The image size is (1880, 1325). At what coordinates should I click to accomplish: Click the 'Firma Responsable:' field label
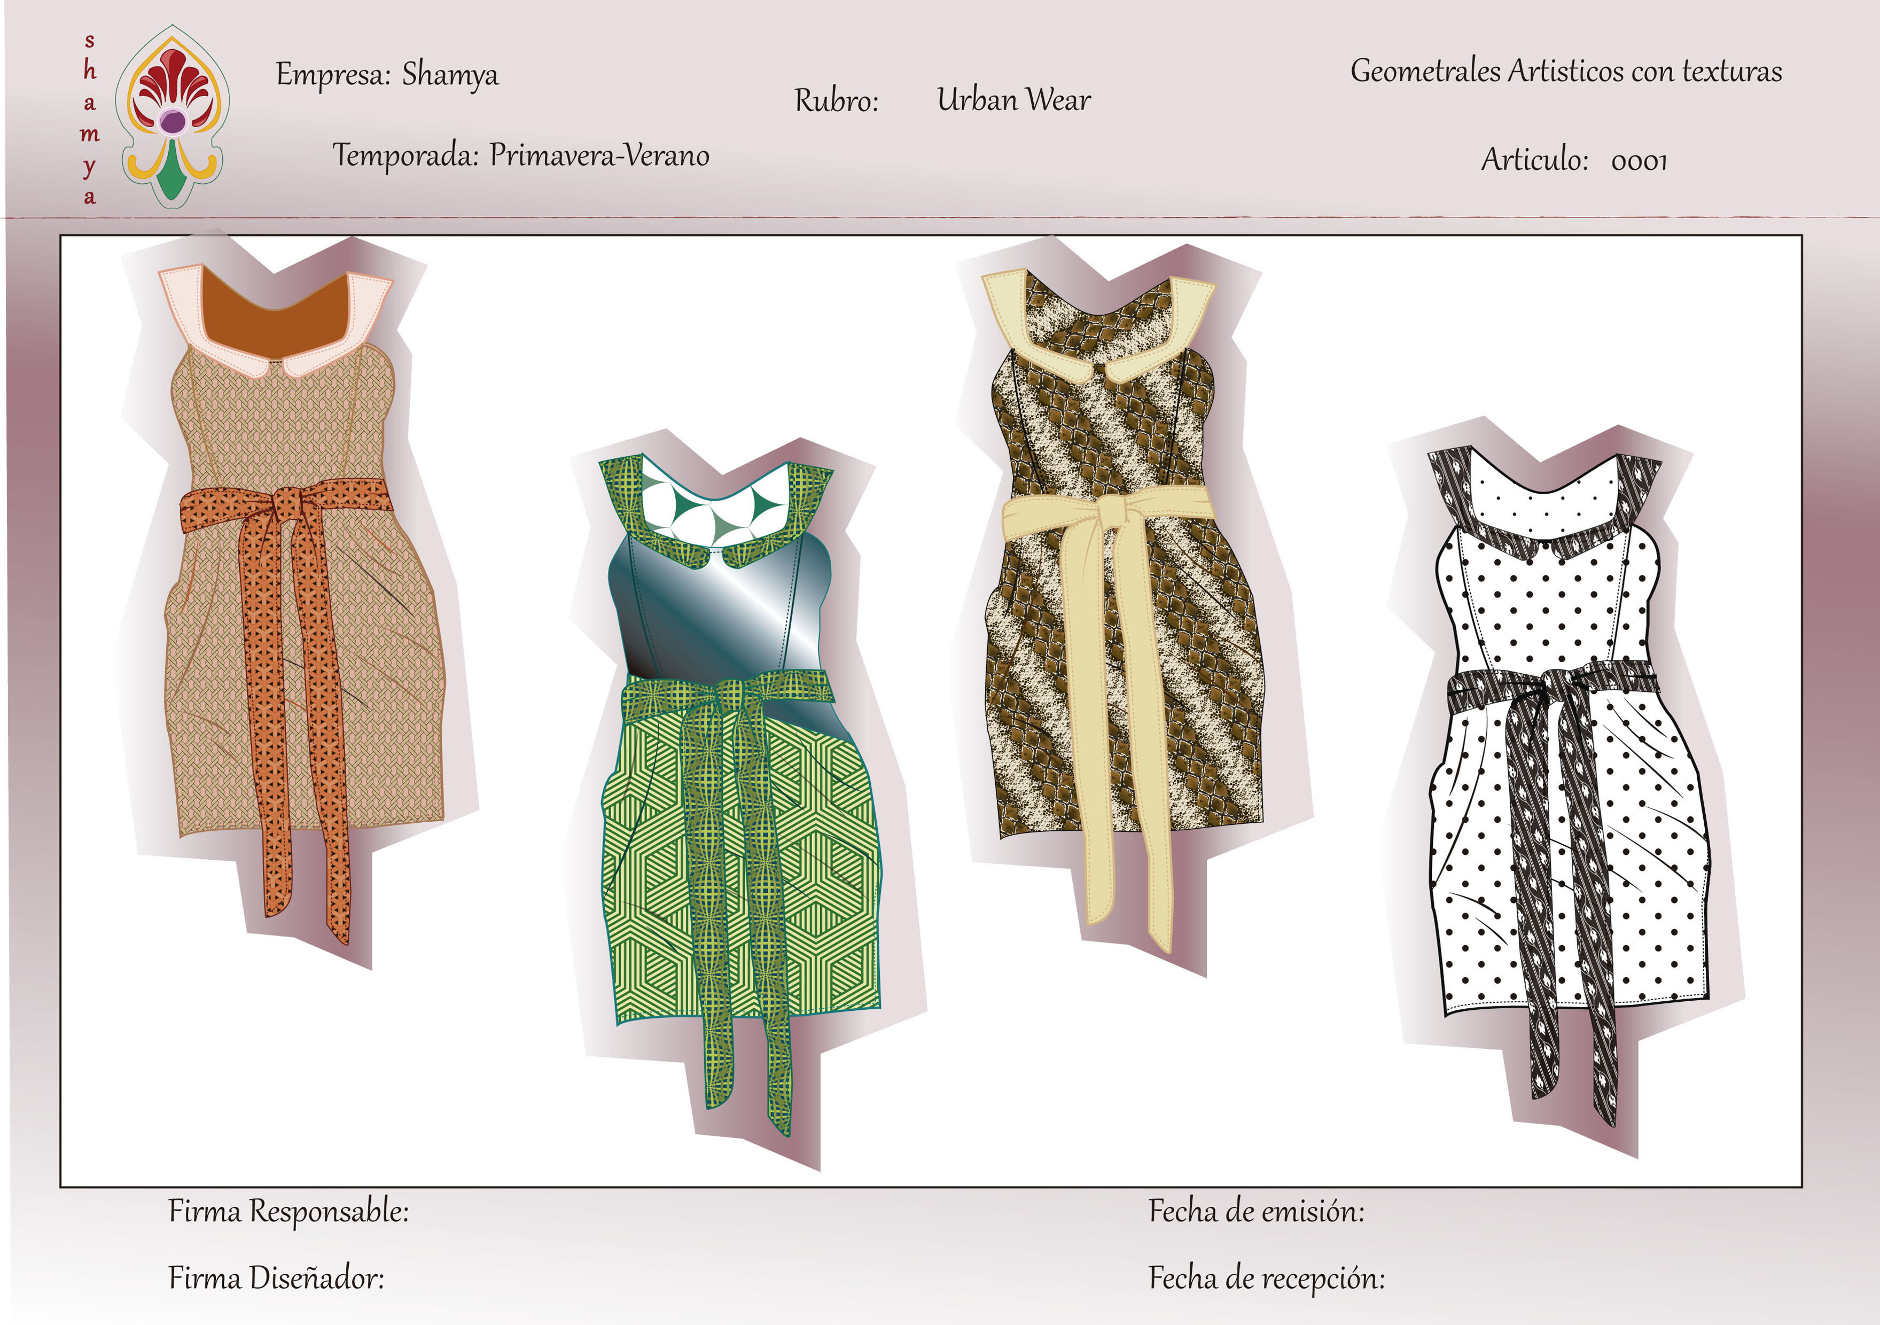[288, 1211]
